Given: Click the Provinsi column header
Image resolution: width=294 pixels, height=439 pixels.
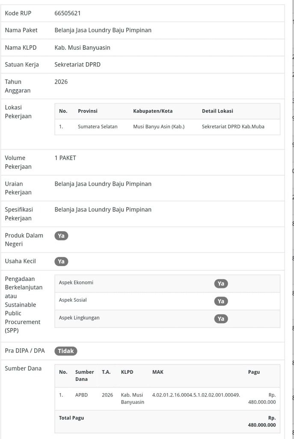Looking at the screenshot, I should click(x=88, y=111).
